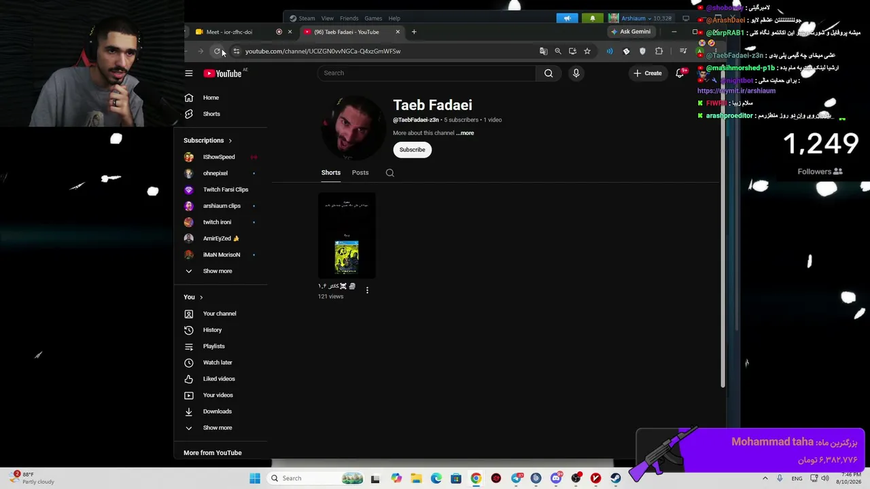The height and width of the screenshot is (489, 870).
Task: Open the YouTube guide hamburger menu
Action: coord(189,73)
